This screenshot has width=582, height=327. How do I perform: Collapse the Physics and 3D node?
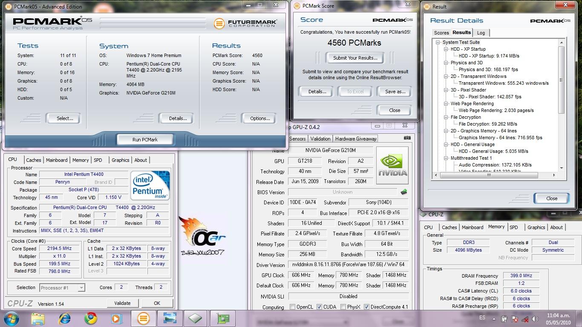click(x=446, y=63)
